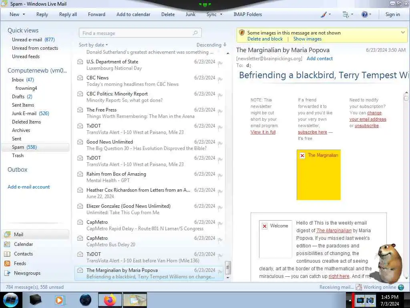Viewport: 410px width, 308px height.
Task: Click message list scroll-down arrow
Action: point(228,278)
